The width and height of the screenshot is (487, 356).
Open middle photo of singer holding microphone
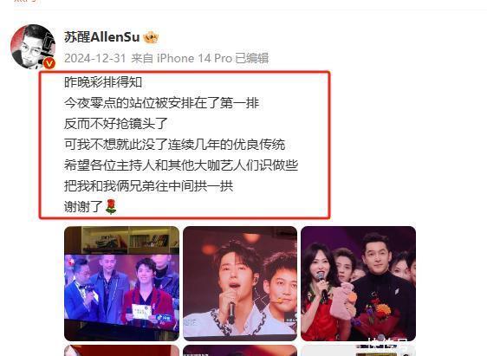240,284
